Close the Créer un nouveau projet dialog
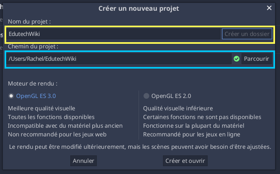Screen dimensions: 280x174 (269, 8)
